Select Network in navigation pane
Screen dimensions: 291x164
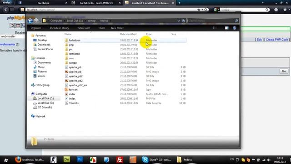(x=40, y=117)
